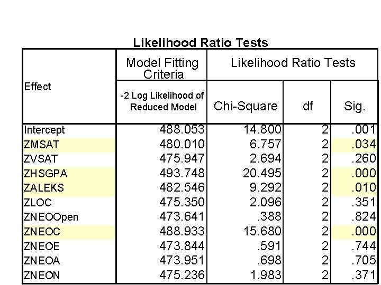The image size is (381, 285).
Task: Click the ZNEOC row label
Action: pos(42,231)
